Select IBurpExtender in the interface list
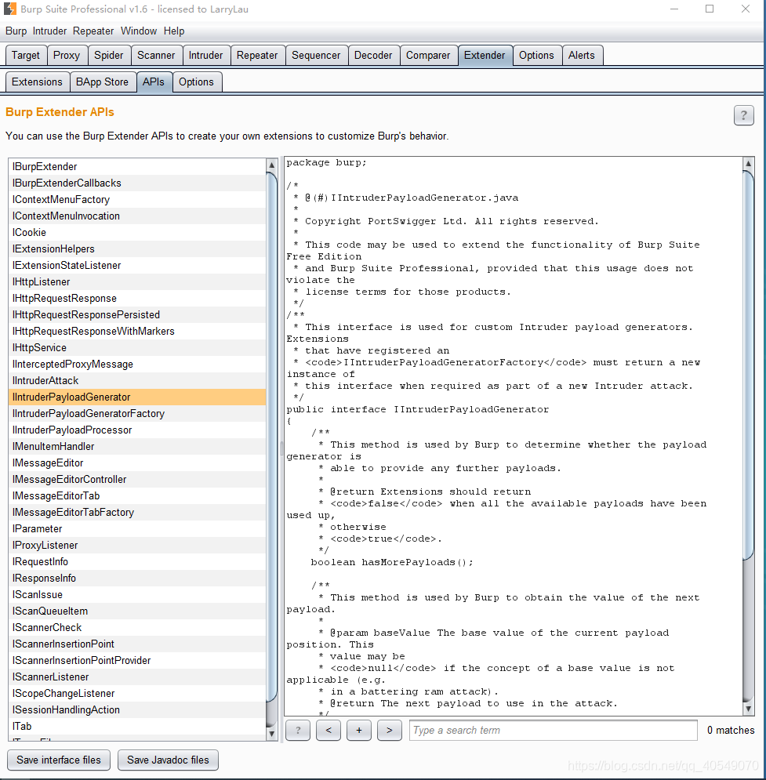Viewport: 766px width, 780px height. point(137,167)
